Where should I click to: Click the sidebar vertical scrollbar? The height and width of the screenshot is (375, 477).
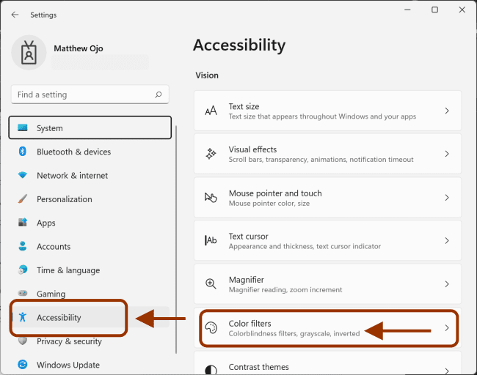pyautogui.click(x=176, y=240)
